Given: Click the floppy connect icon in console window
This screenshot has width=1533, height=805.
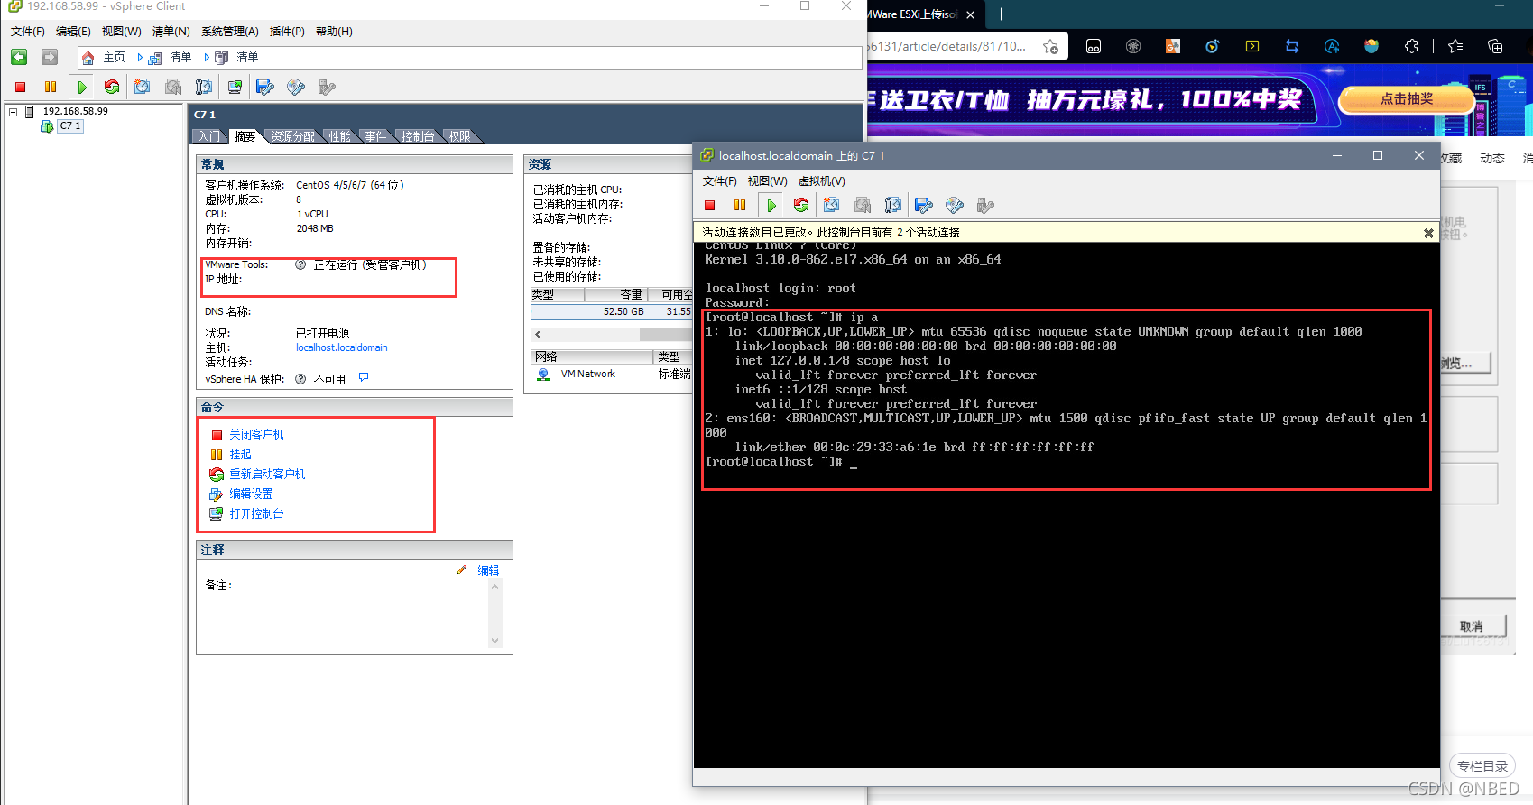Looking at the screenshot, I should (923, 205).
